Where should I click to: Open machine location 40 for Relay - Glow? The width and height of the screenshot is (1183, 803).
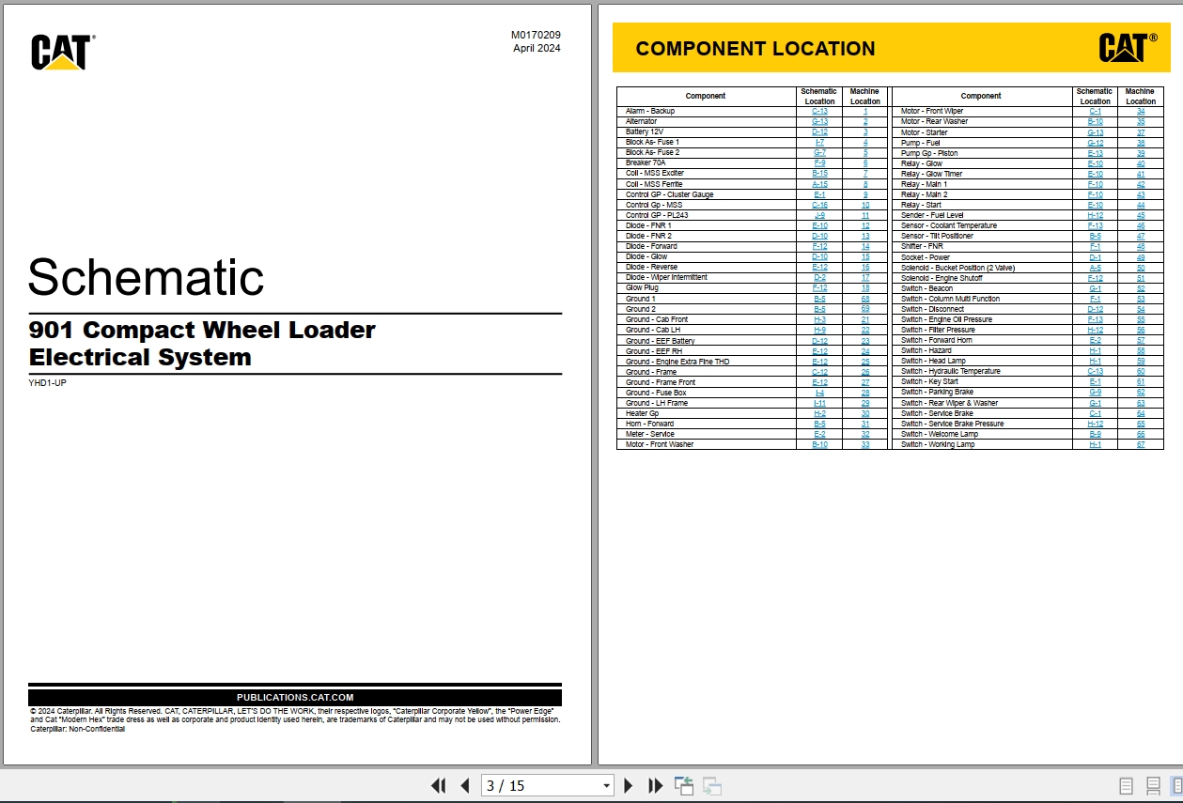click(x=1141, y=163)
